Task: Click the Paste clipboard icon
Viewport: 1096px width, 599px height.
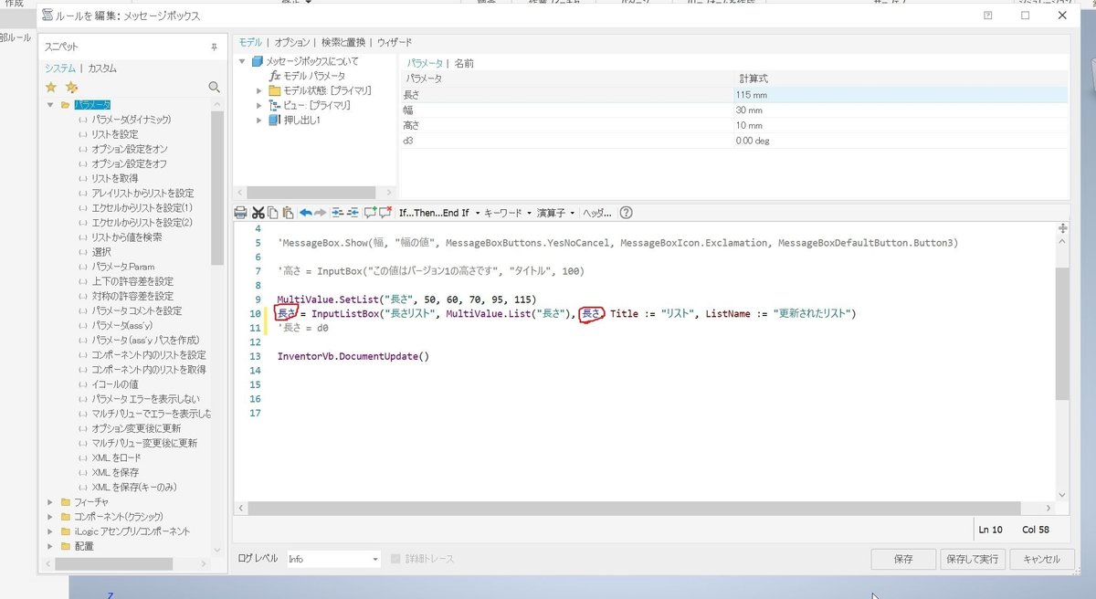Action: click(288, 213)
